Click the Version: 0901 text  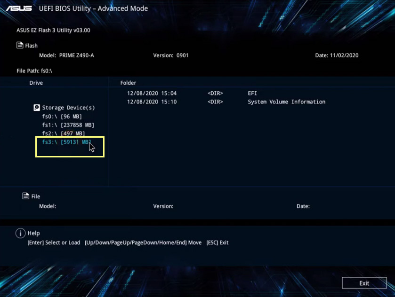tap(171, 55)
